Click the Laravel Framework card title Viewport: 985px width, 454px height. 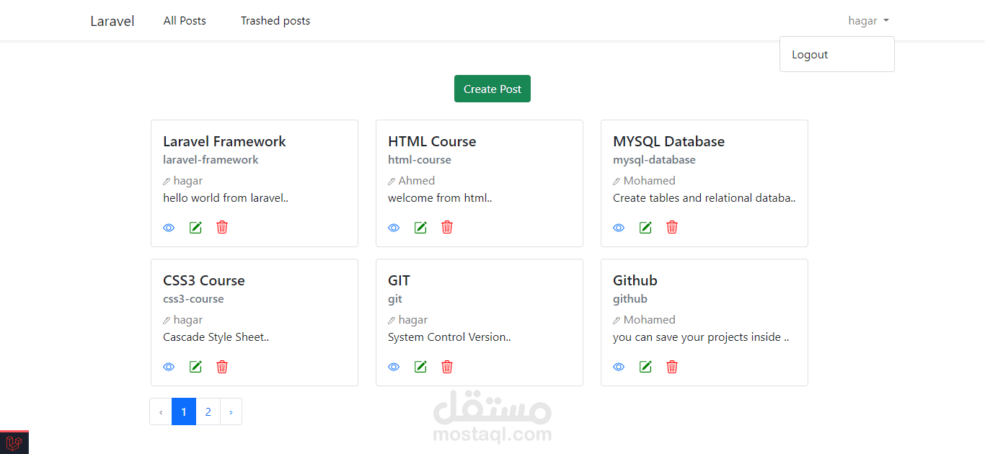[224, 141]
